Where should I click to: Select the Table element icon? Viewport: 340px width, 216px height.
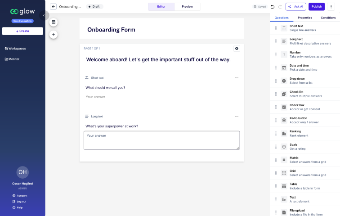(x=284, y=186)
